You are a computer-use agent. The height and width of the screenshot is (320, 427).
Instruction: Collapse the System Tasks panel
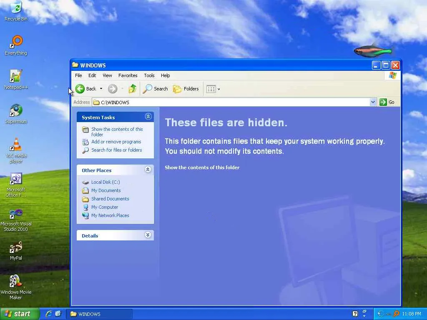(x=148, y=117)
